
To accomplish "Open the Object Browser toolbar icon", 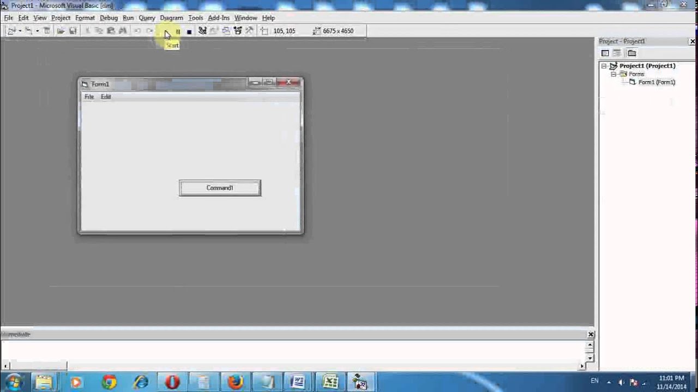I will coord(238,31).
